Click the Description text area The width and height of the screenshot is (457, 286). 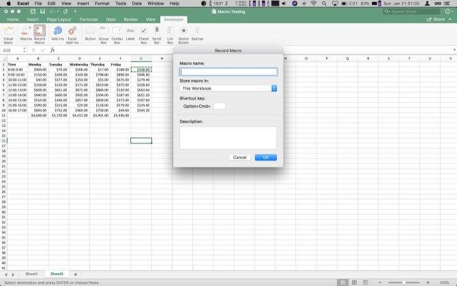[x=228, y=138]
